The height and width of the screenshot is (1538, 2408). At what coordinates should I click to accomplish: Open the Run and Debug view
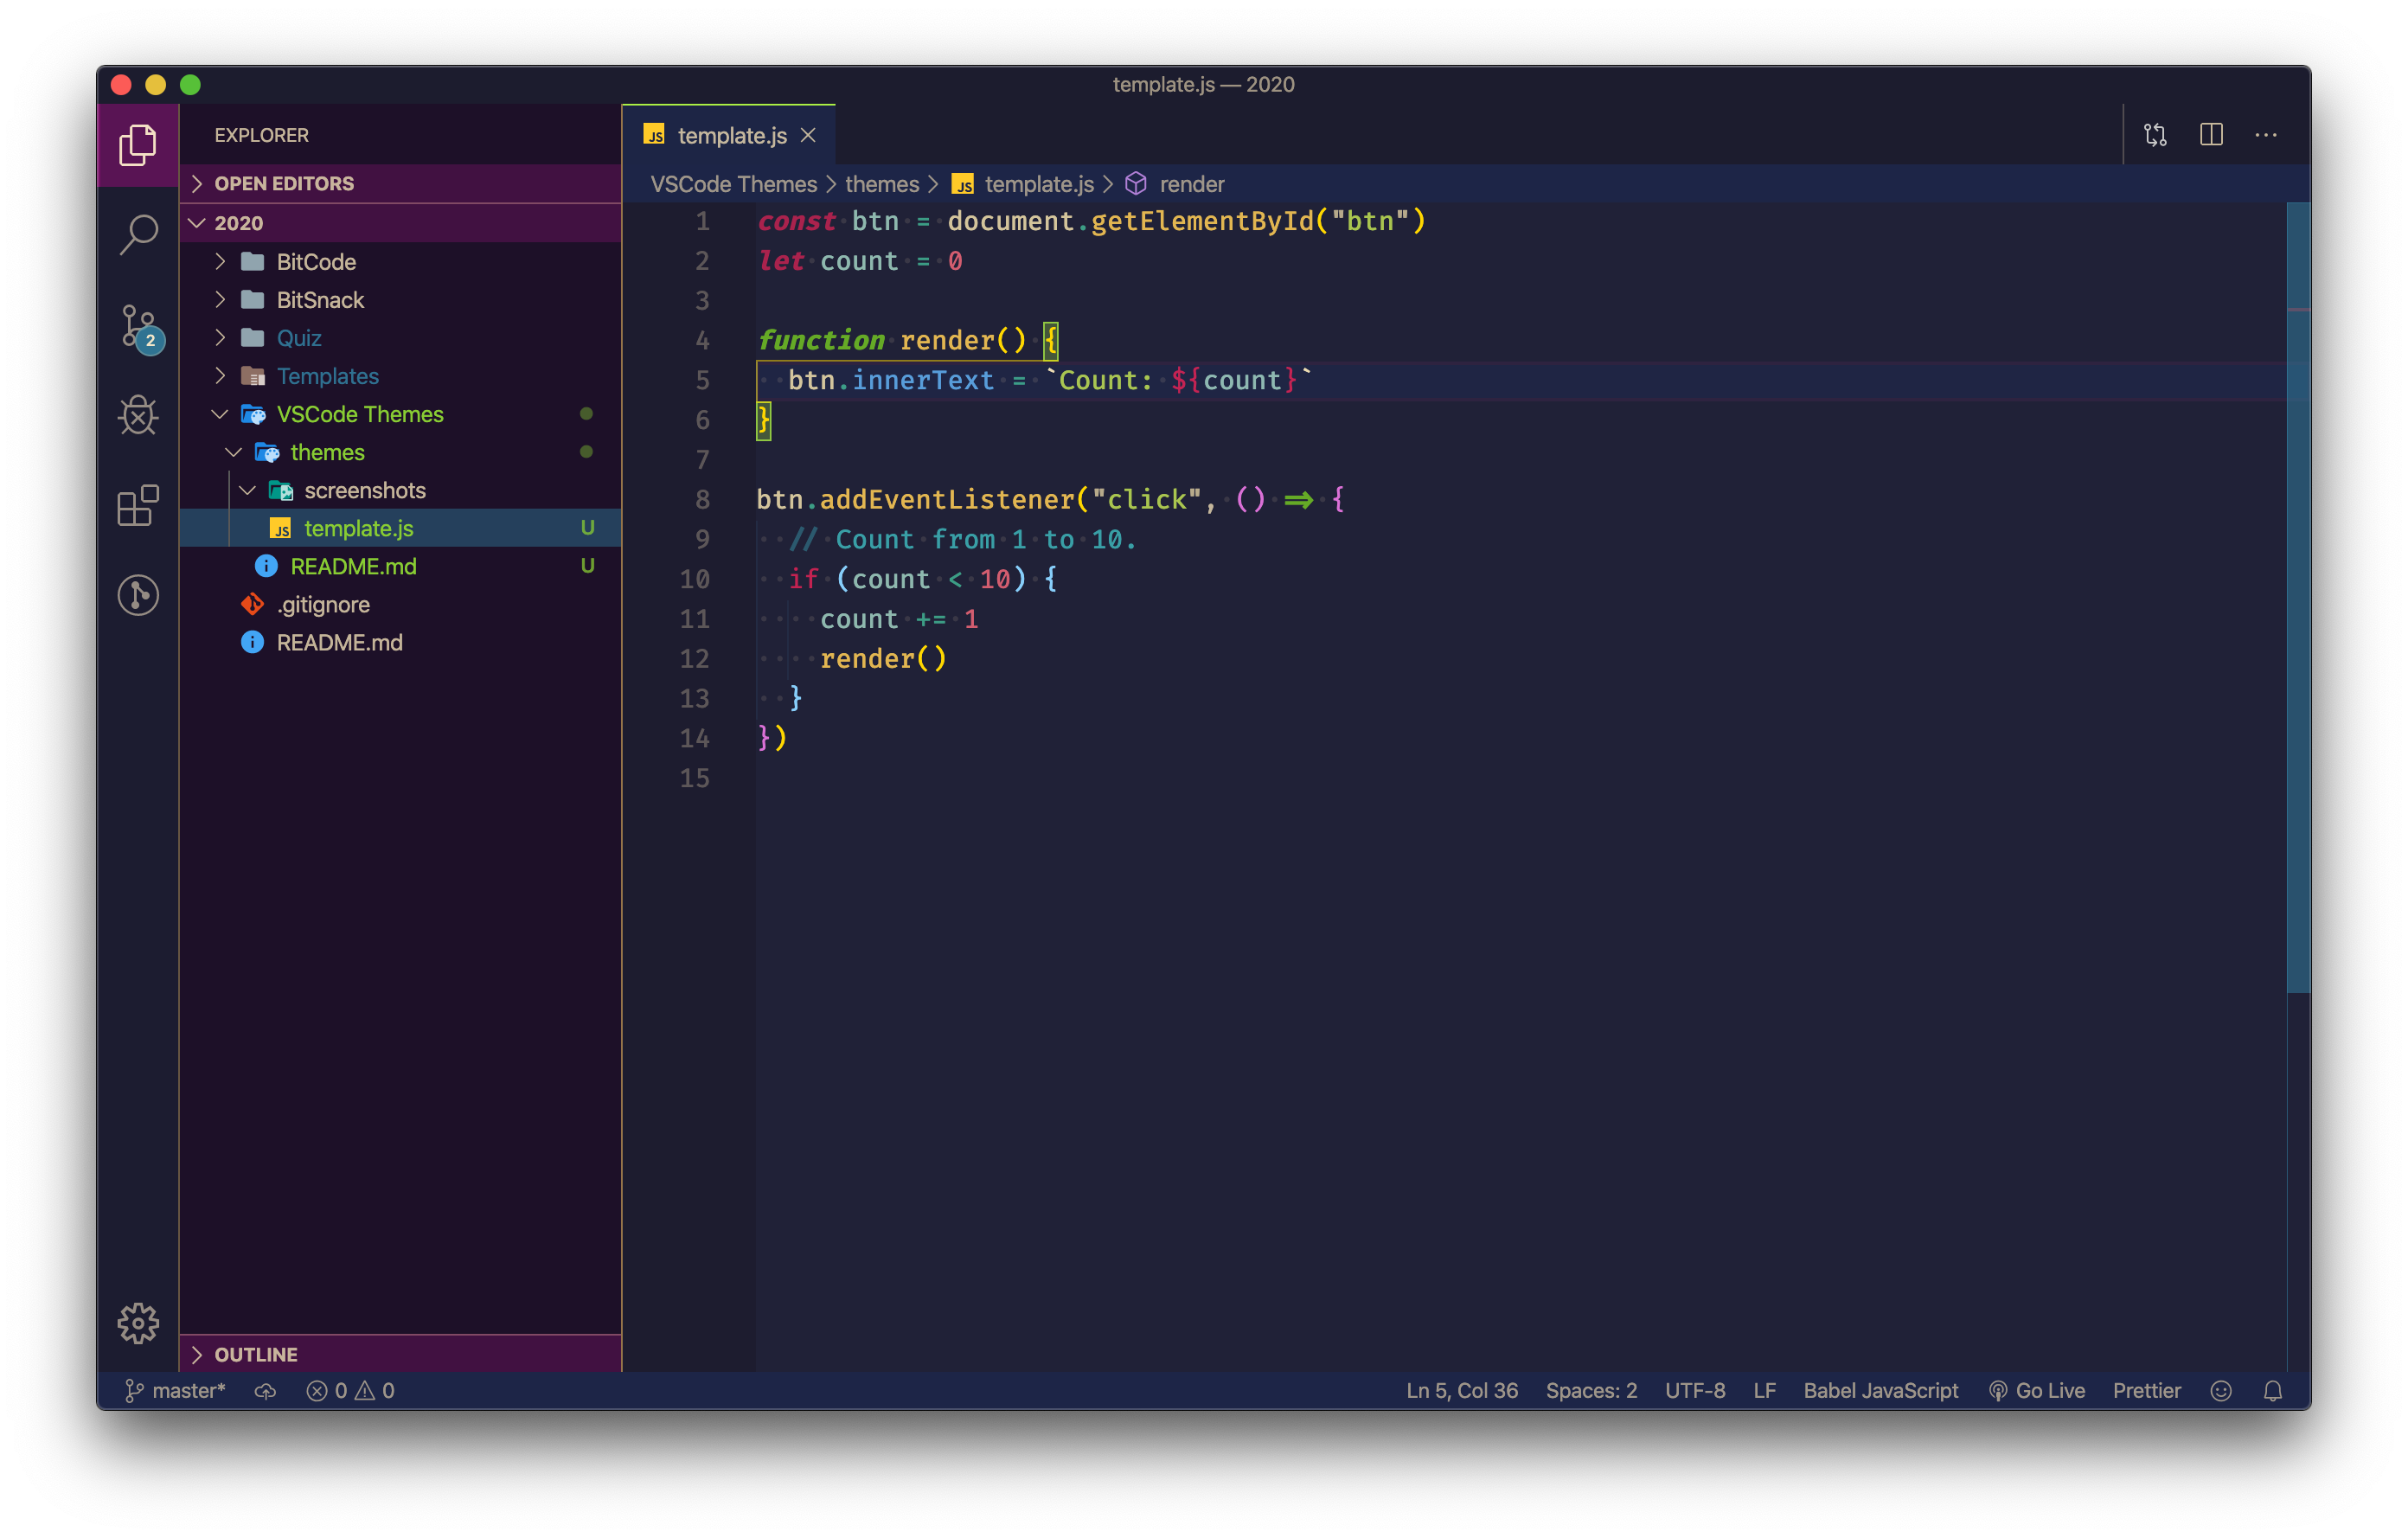coord(138,416)
